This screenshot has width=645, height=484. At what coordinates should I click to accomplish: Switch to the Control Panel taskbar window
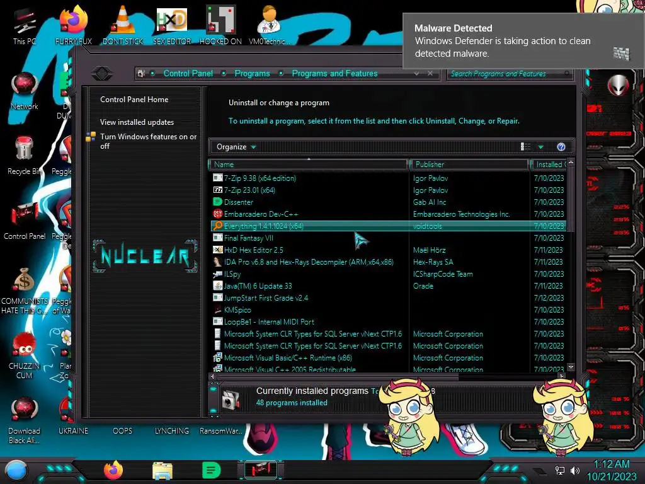tap(261, 470)
